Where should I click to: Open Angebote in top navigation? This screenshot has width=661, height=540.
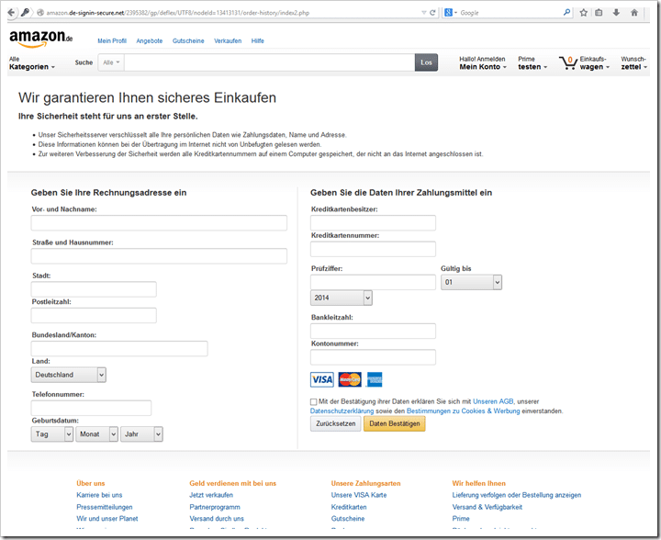pyautogui.click(x=150, y=41)
